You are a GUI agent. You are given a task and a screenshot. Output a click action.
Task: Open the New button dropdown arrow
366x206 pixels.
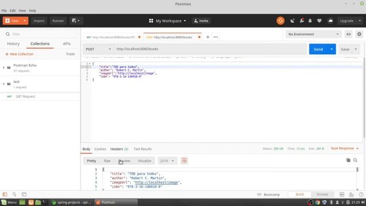25,21
